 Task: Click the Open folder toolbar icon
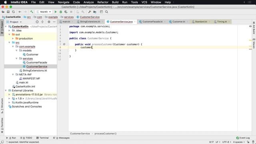[x=3, y=12]
